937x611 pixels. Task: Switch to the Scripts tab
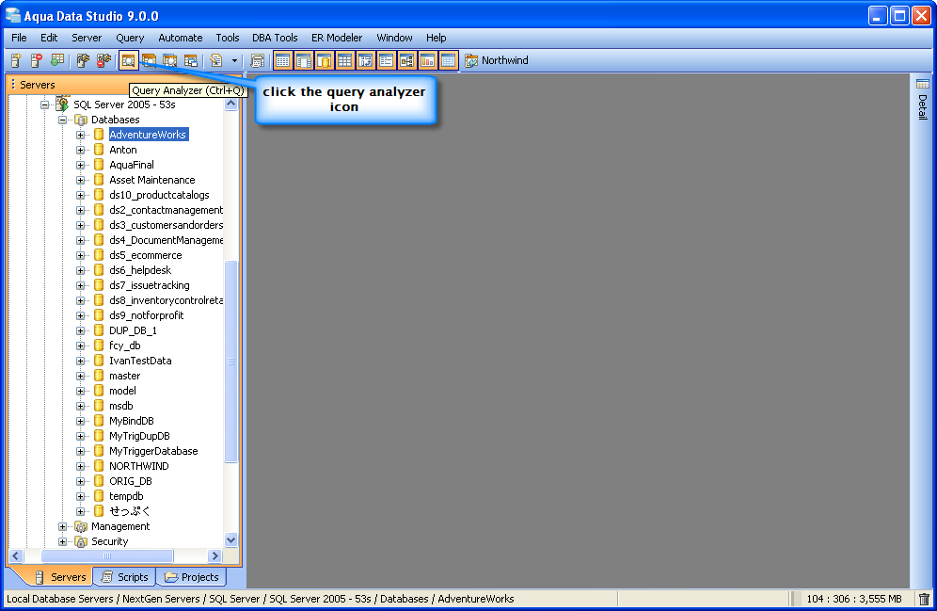[125, 577]
